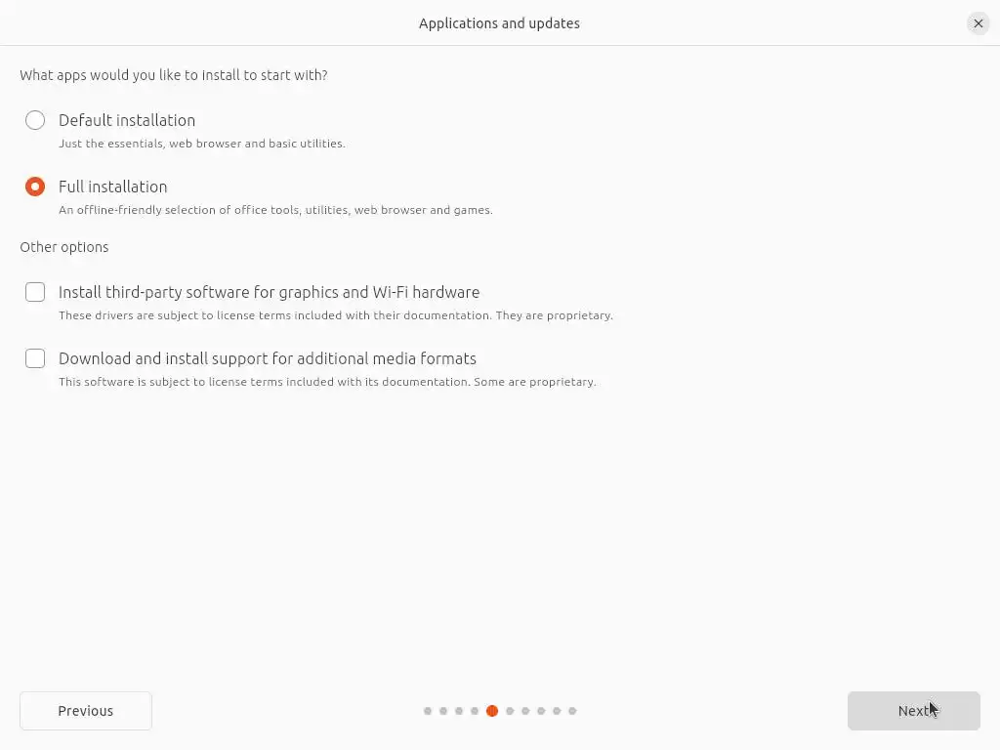
Task: Select the Full installation radio button
Action: pos(35,187)
